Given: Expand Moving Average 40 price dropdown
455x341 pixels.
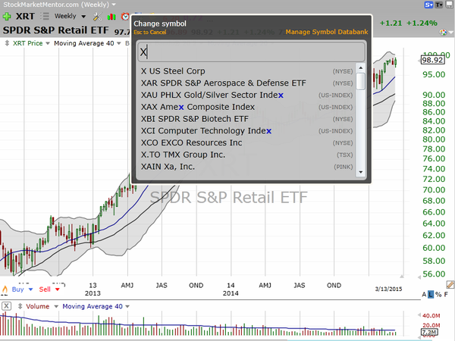Looking at the screenshot, I should point(119,43).
